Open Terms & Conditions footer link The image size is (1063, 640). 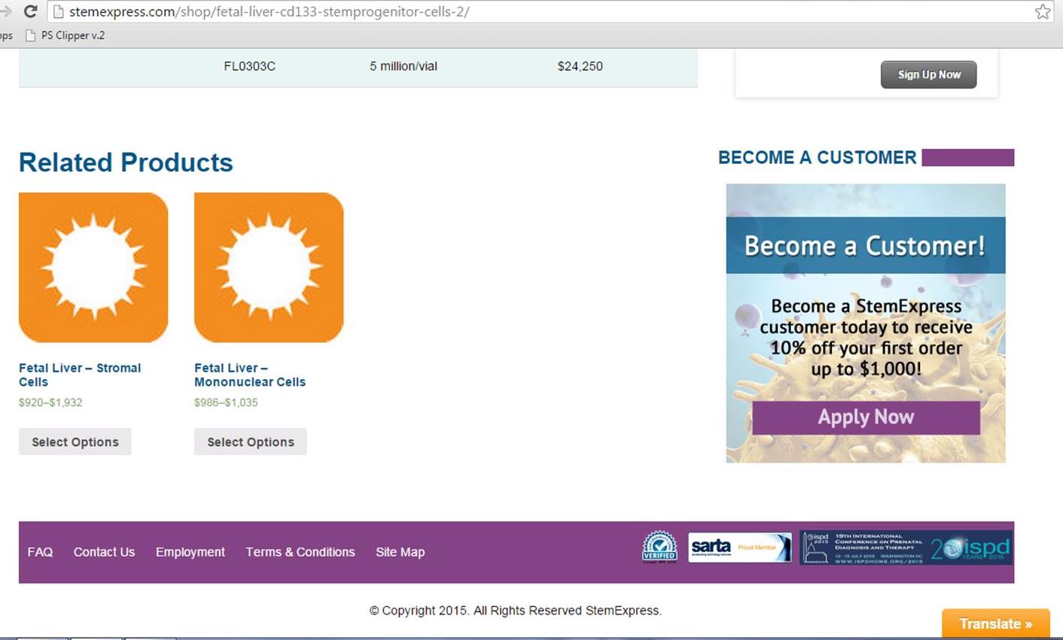pyautogui.click(x=300, y=552)
